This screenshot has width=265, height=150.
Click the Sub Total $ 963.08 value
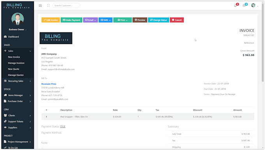point(246,134)
